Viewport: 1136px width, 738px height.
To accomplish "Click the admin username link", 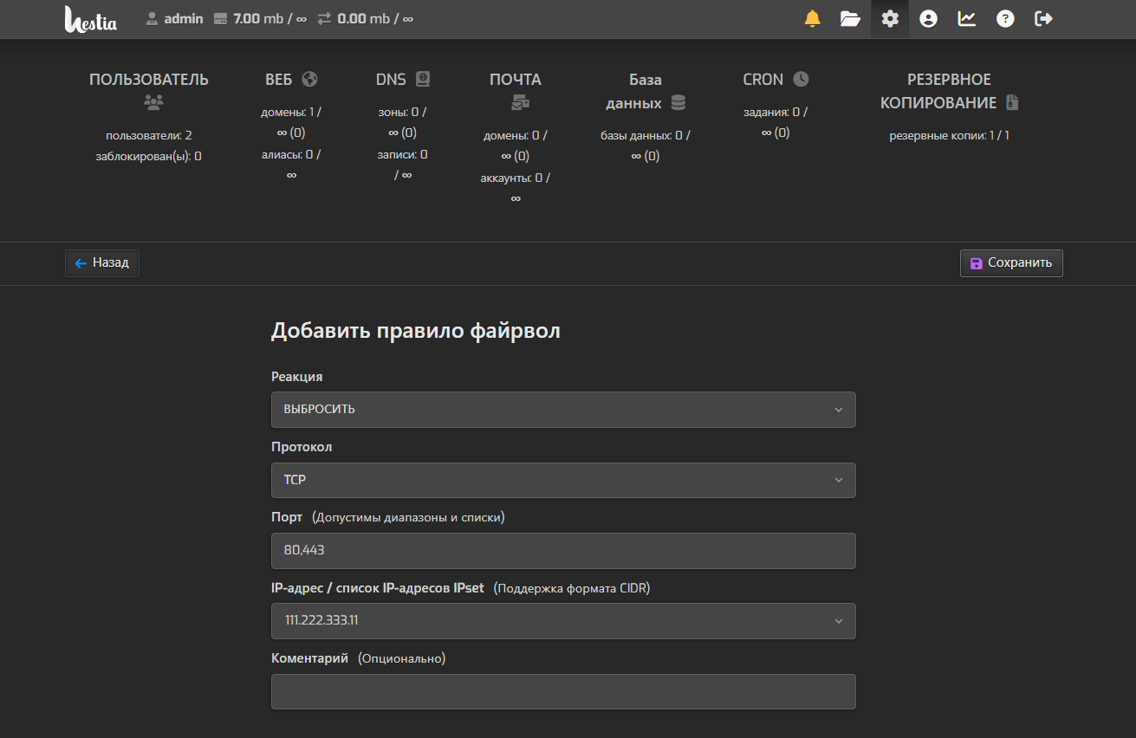I will click(x=184, y=18).
